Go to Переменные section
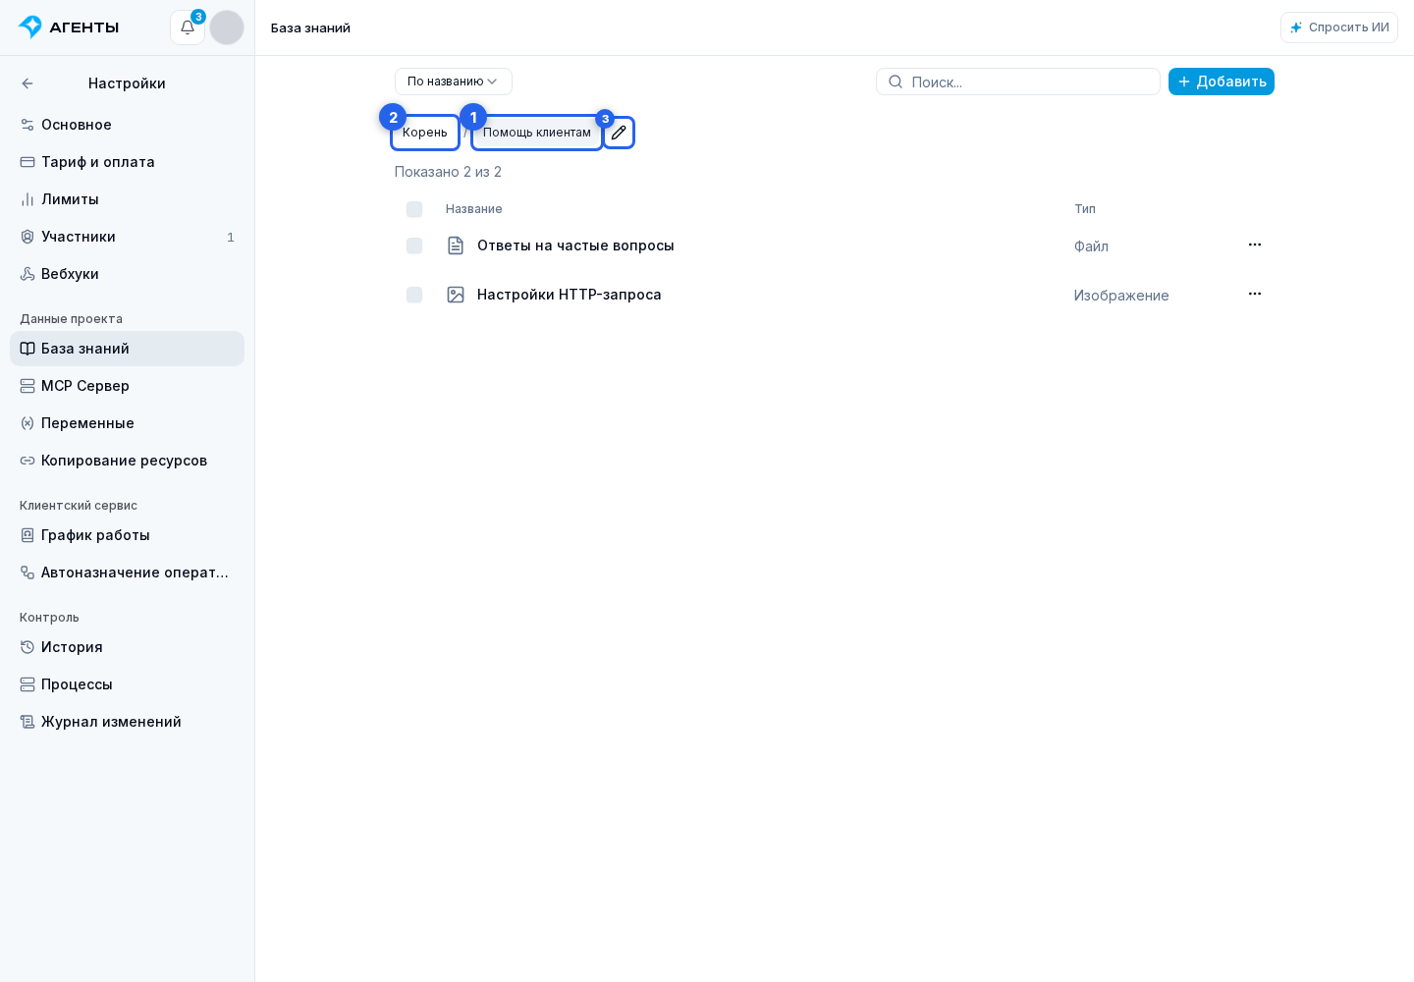 pos(127,423)
